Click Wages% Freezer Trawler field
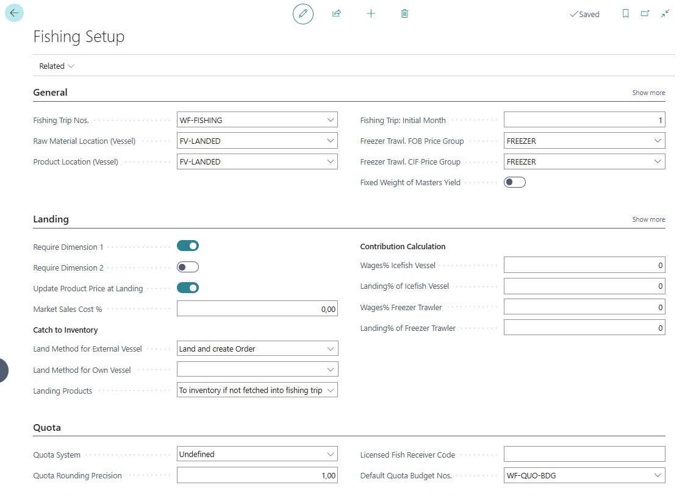 [584, 307]
